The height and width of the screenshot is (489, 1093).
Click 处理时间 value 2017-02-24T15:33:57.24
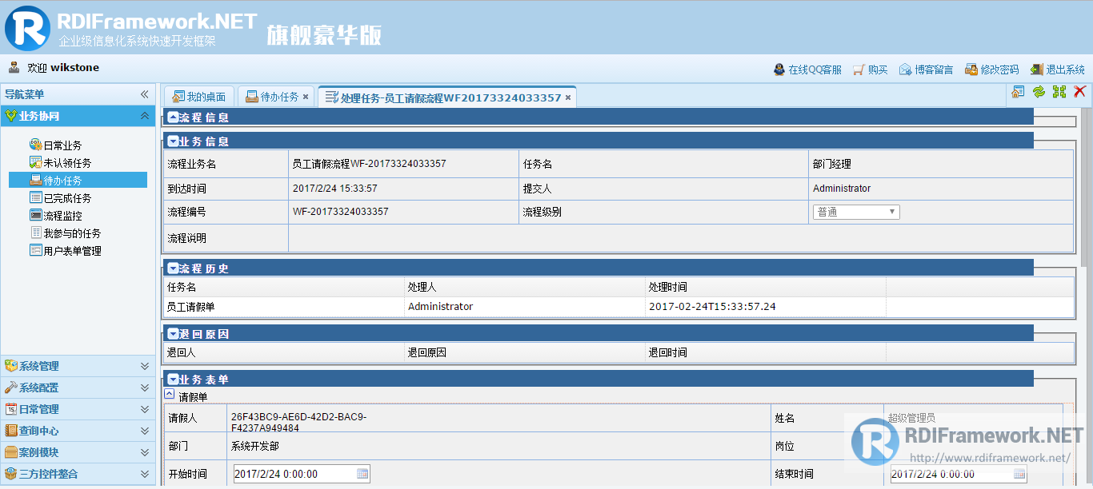tap(712, 307)
